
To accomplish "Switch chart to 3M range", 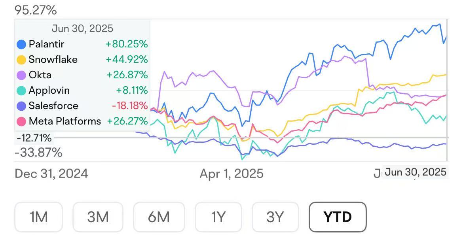I will [x=98, y=217].
